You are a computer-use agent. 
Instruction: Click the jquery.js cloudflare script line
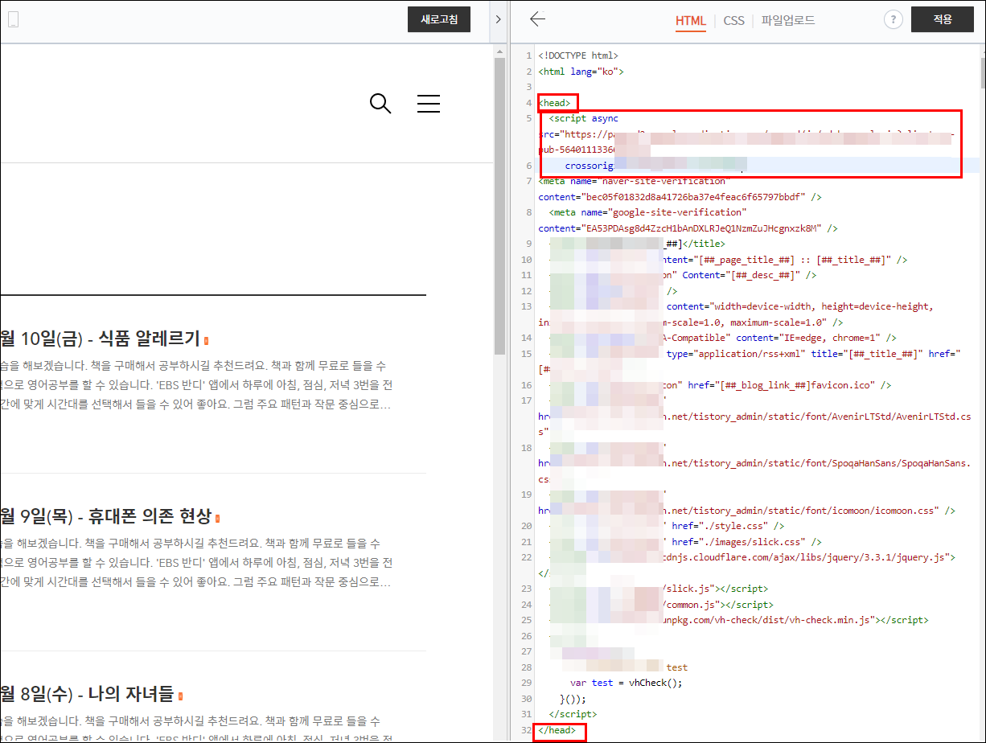point(807,557)
